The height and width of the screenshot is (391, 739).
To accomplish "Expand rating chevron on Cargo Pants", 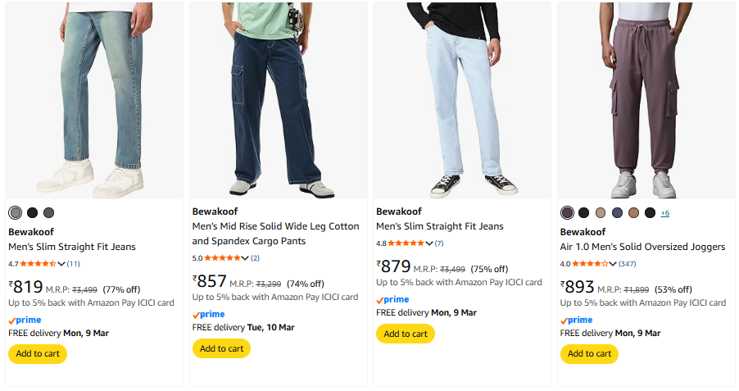I will [x=245, y=258].
